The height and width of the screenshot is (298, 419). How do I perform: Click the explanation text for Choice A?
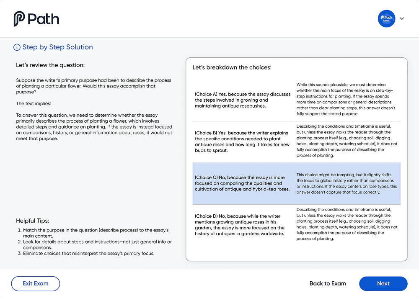click(x=346, y=99)
